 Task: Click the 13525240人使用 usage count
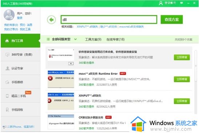[107, 129]
